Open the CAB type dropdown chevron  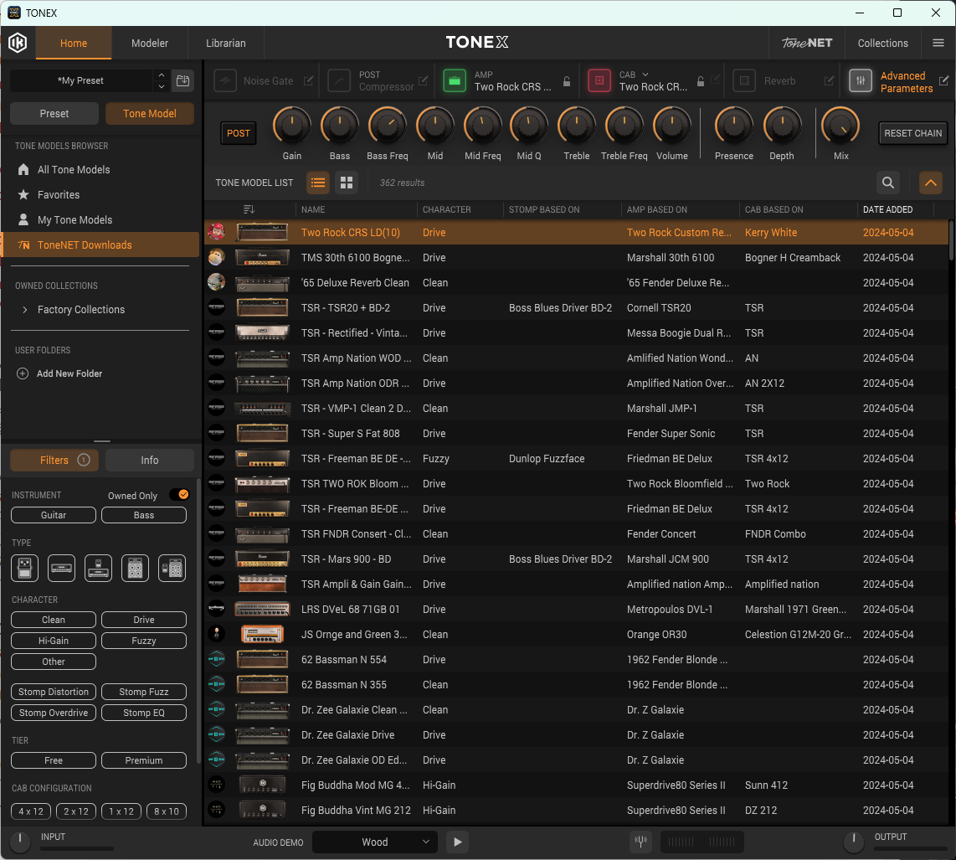click(x=645, y=75)
